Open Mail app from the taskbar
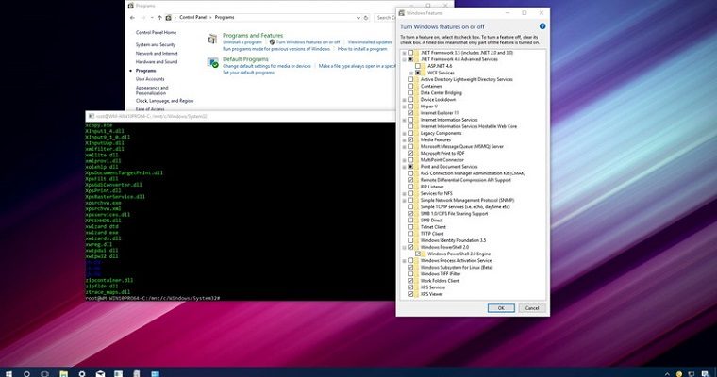Screen dimensions: 717x377 (100, 374)
